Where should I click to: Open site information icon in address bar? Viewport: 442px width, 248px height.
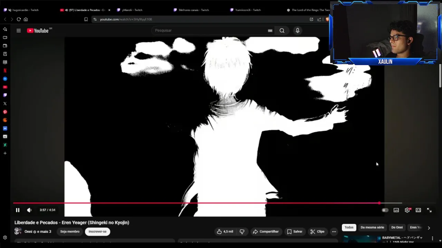[x=95, y=19]
